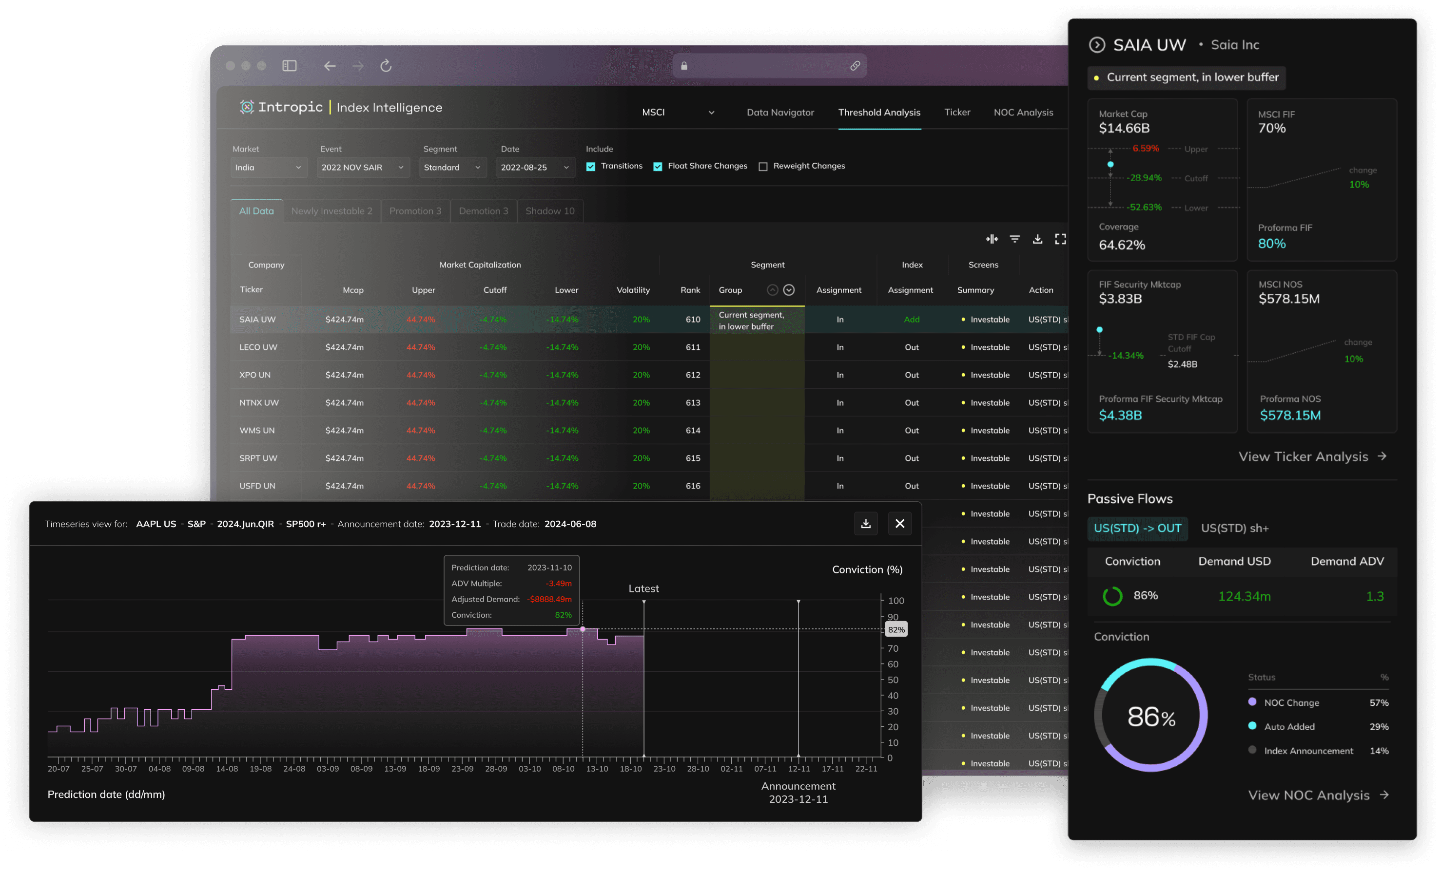This screenshot has height=870, width=1441.
Task: Open the Market dropdown showing India
Action: pyautogui.click(x=269, y=168)
